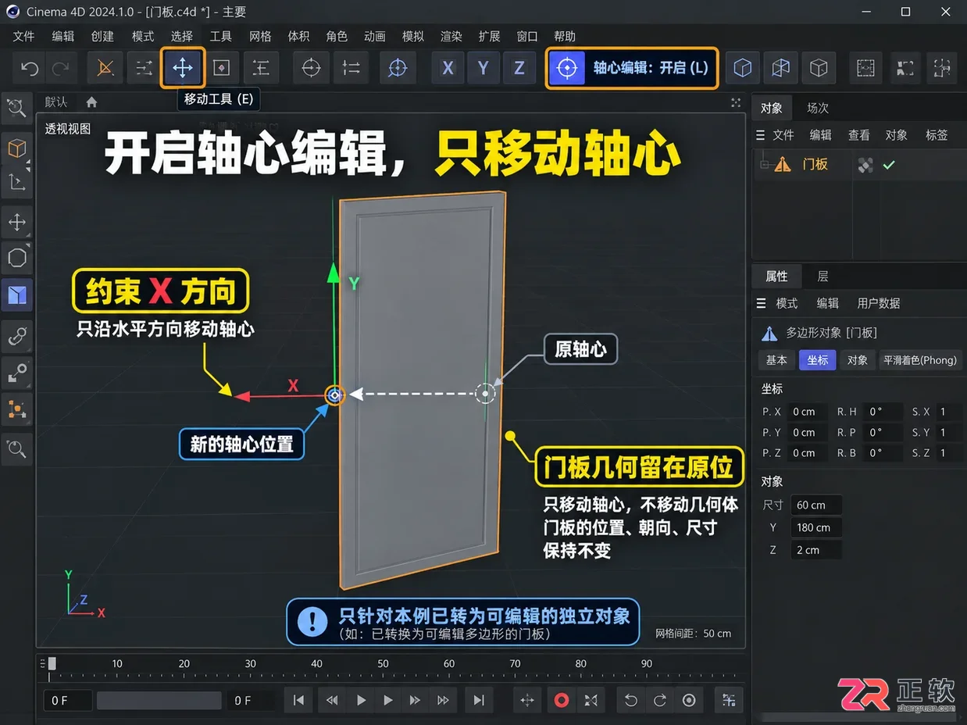Click the double-left rewind playback button
967x725 pixels.
[x=332, y=701]
